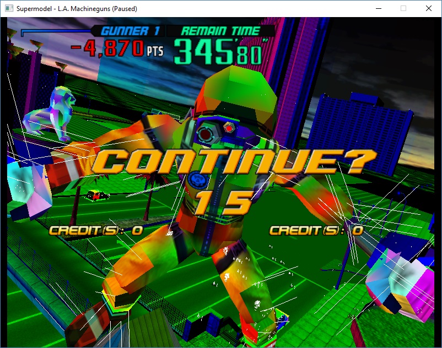Click the red '-4,870 PTS' score

[x=117, y=48]
